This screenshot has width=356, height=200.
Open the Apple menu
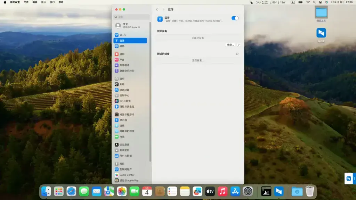(x=5, y=2)
